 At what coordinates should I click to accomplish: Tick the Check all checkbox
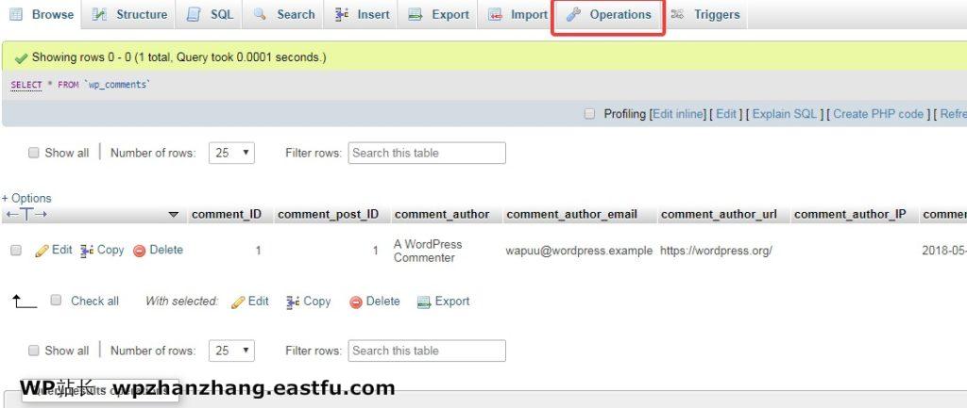point(56,301)
